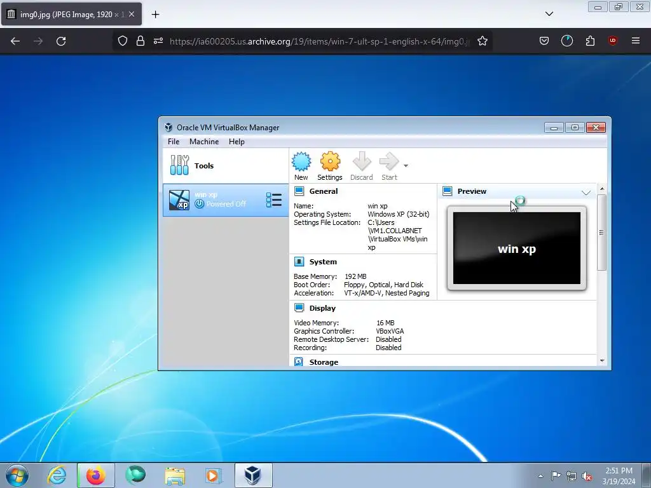Open the browser hamburger menu
This screenshot has width=651, height=488.
coord(636,41)
